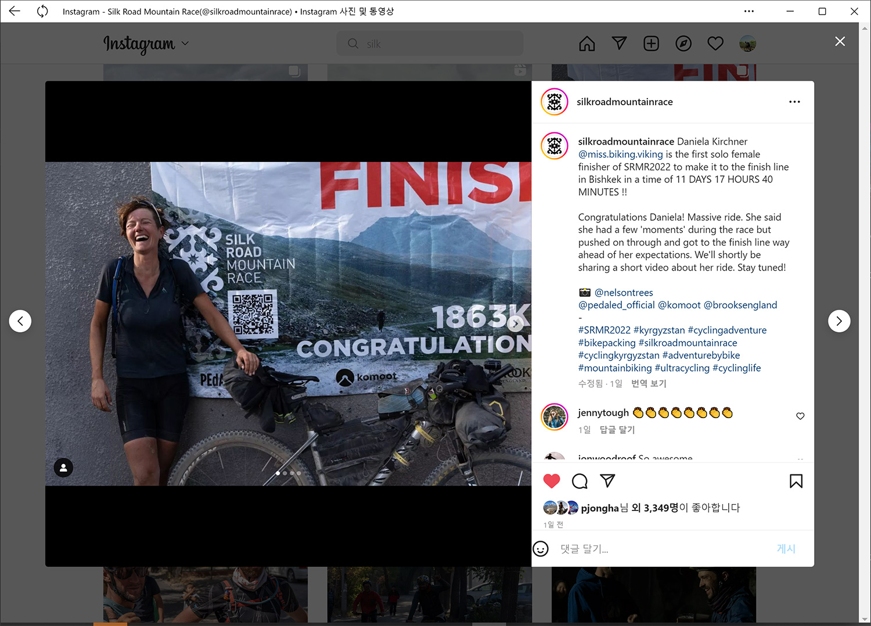Open the #SRMR2022 hashtag
Image resolution: width=871 pixels, height=626 pixels.
pyautogui.click(x=604, y=330)
